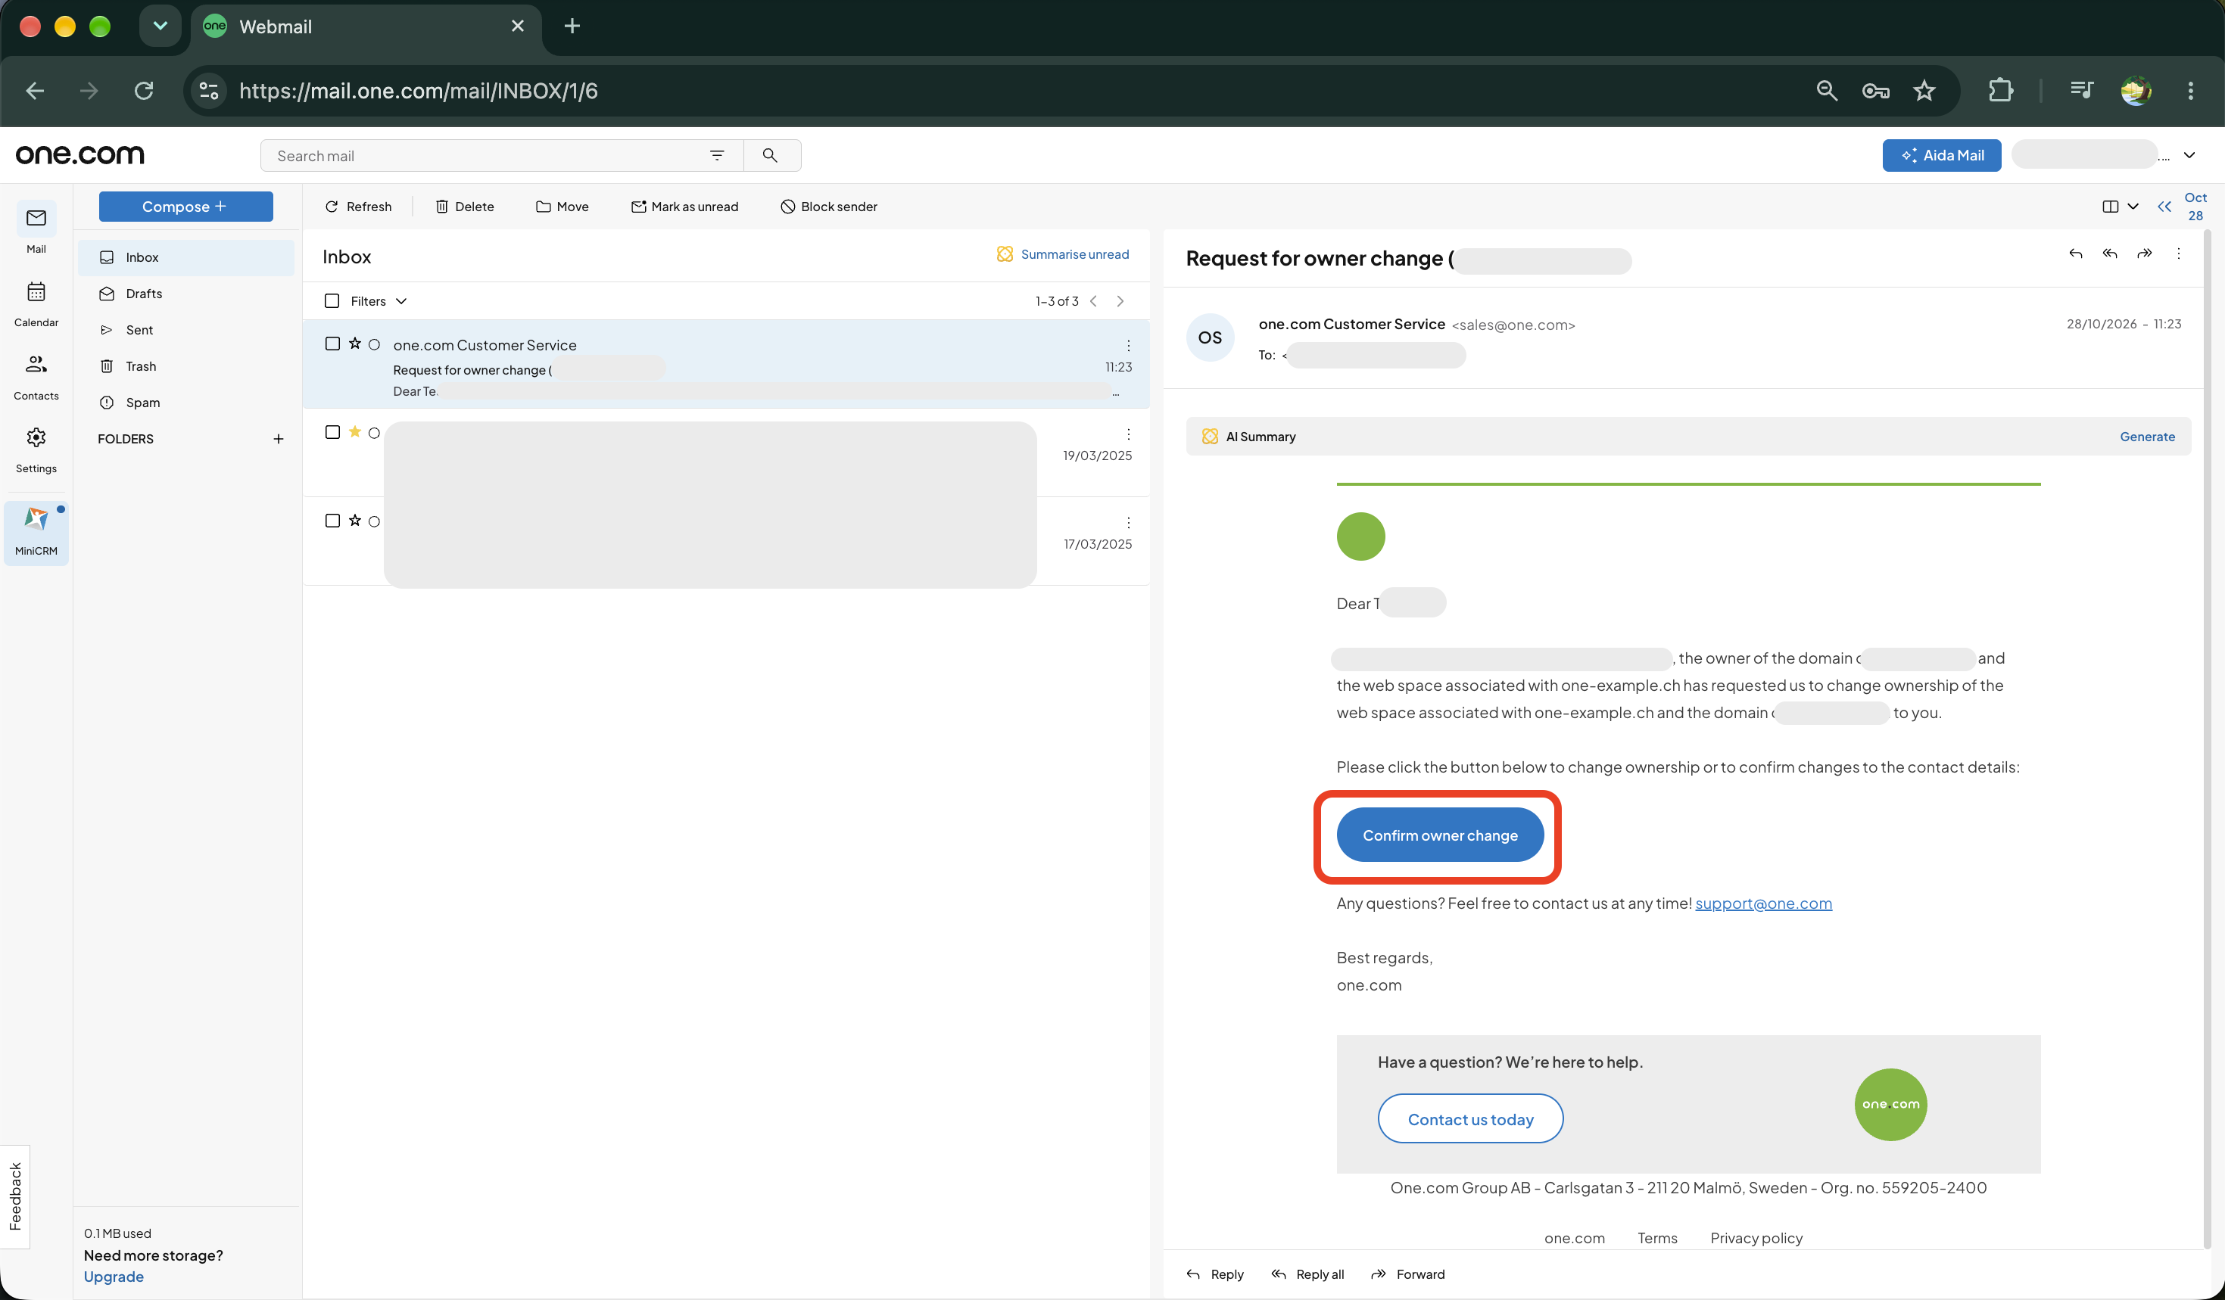Image resolution: width=2225 pixels, height=1300 pixels.
Task: Click Generate for AI Summary
Action: pos(2146,436)
